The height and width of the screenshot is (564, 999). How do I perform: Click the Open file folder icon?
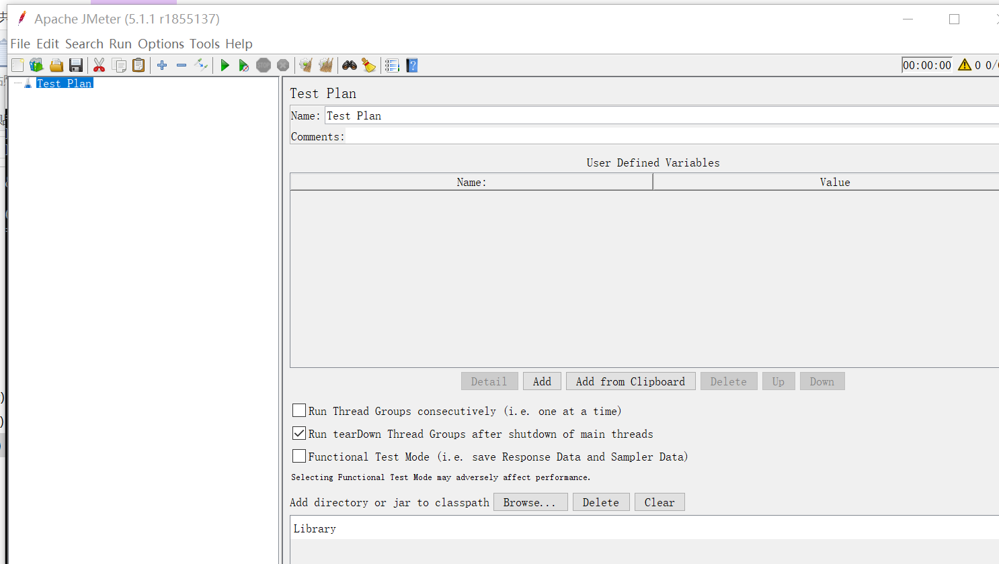(x=56, y=65)
